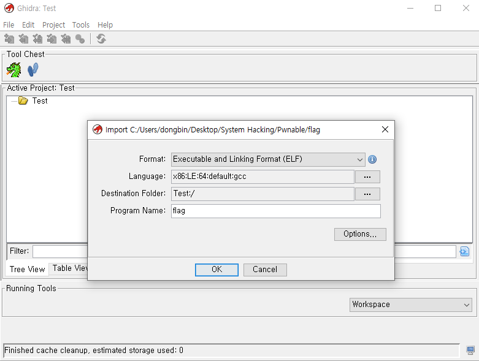Click the Destination Folder field
Viewport: 479px width, 361px height.
coord(262,194)
